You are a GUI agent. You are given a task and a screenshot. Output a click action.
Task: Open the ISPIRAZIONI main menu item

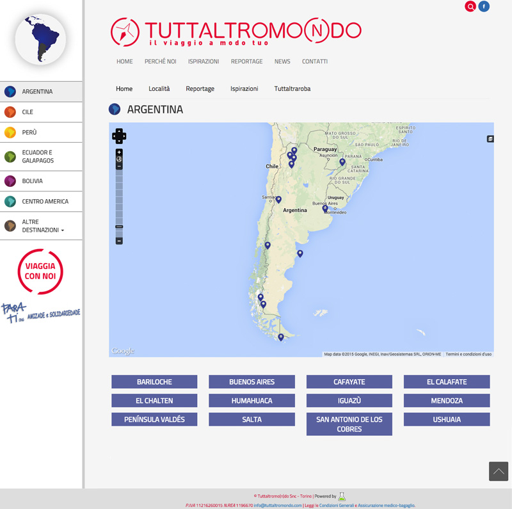click(204, 61)
